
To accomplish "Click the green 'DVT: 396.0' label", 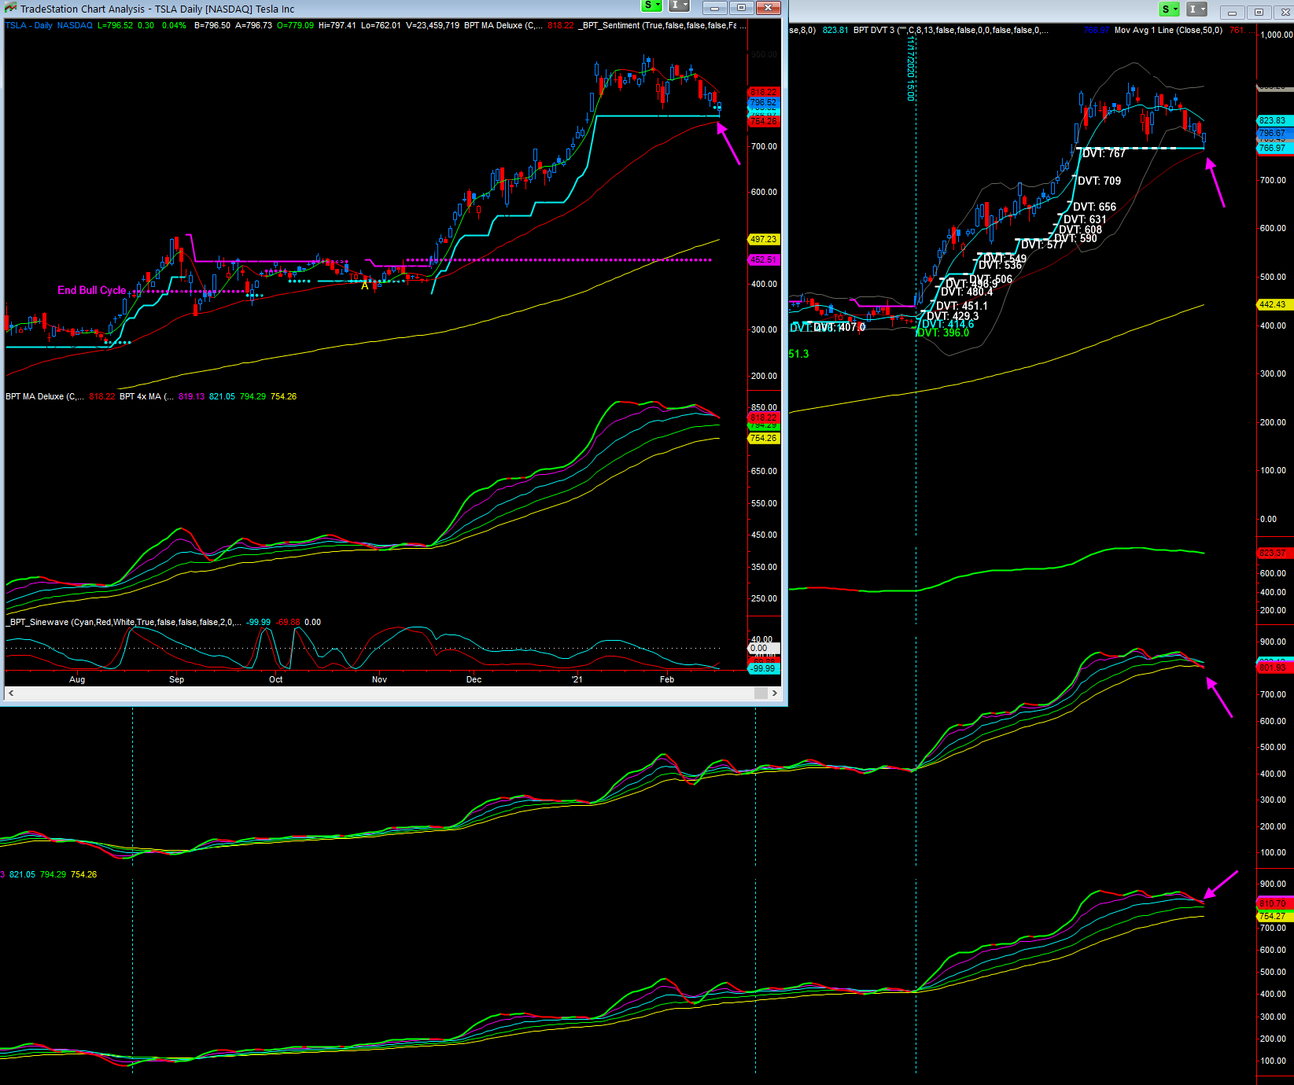I will click(943, 333).
